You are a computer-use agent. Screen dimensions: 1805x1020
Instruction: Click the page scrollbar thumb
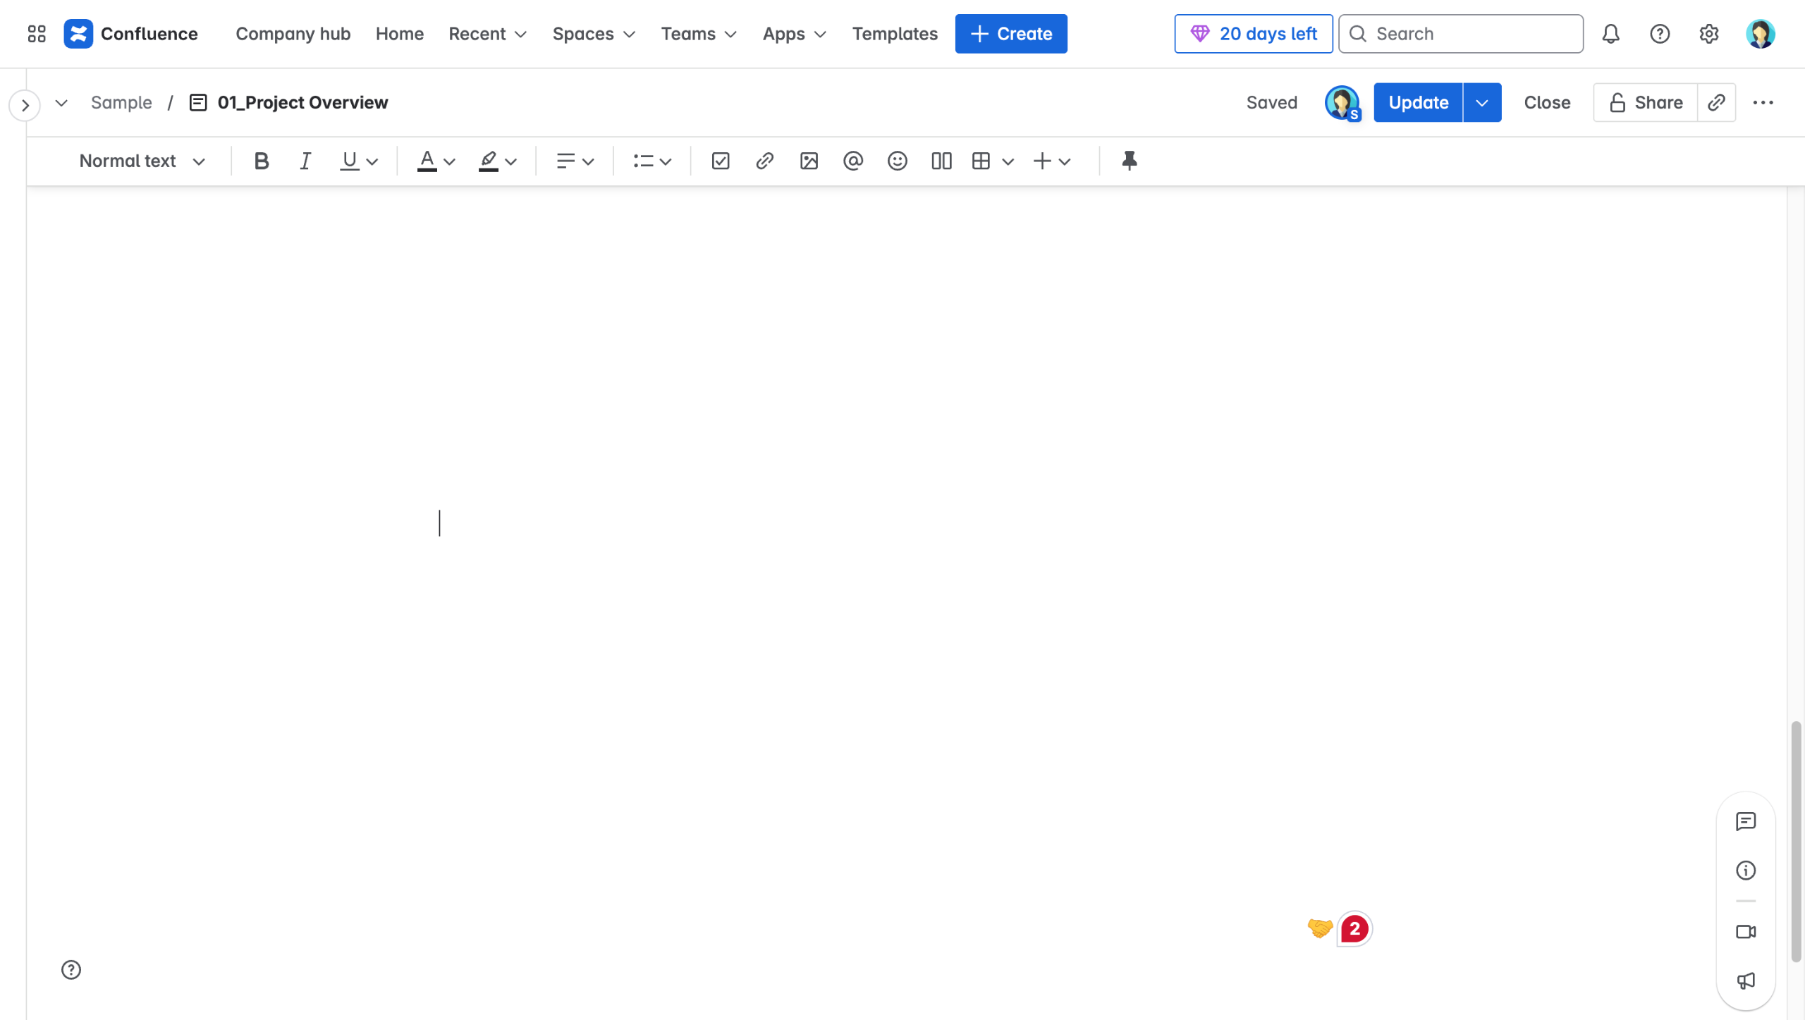pos(1796,842)
